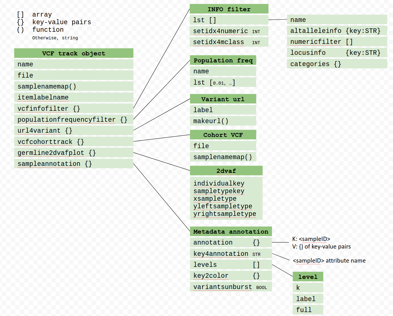Click the "level" header box

pos(308,277)
